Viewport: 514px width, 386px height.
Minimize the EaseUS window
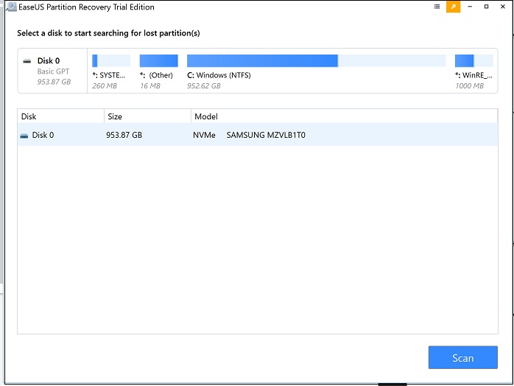[x=470, y=7]
